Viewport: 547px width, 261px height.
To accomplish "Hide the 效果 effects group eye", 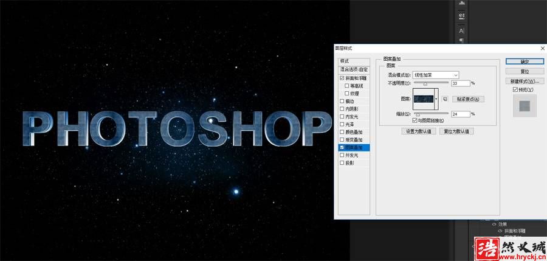I will coord(494,224).
